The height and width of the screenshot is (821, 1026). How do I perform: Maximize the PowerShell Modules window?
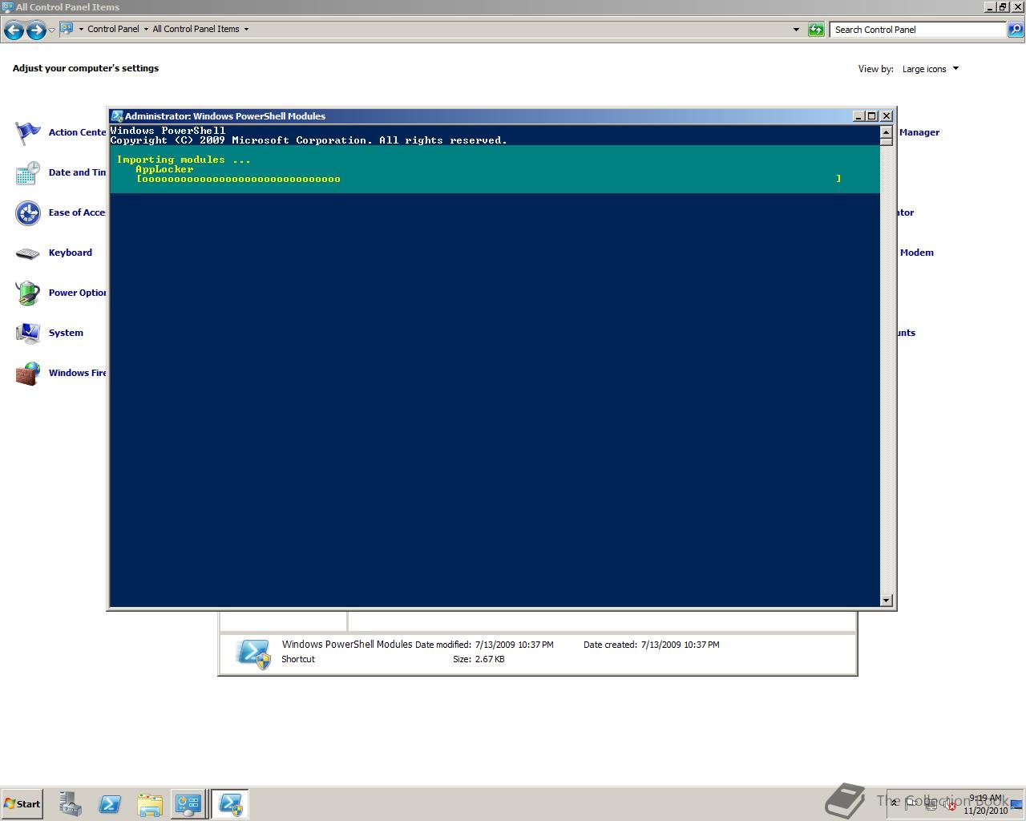point(872,116)
